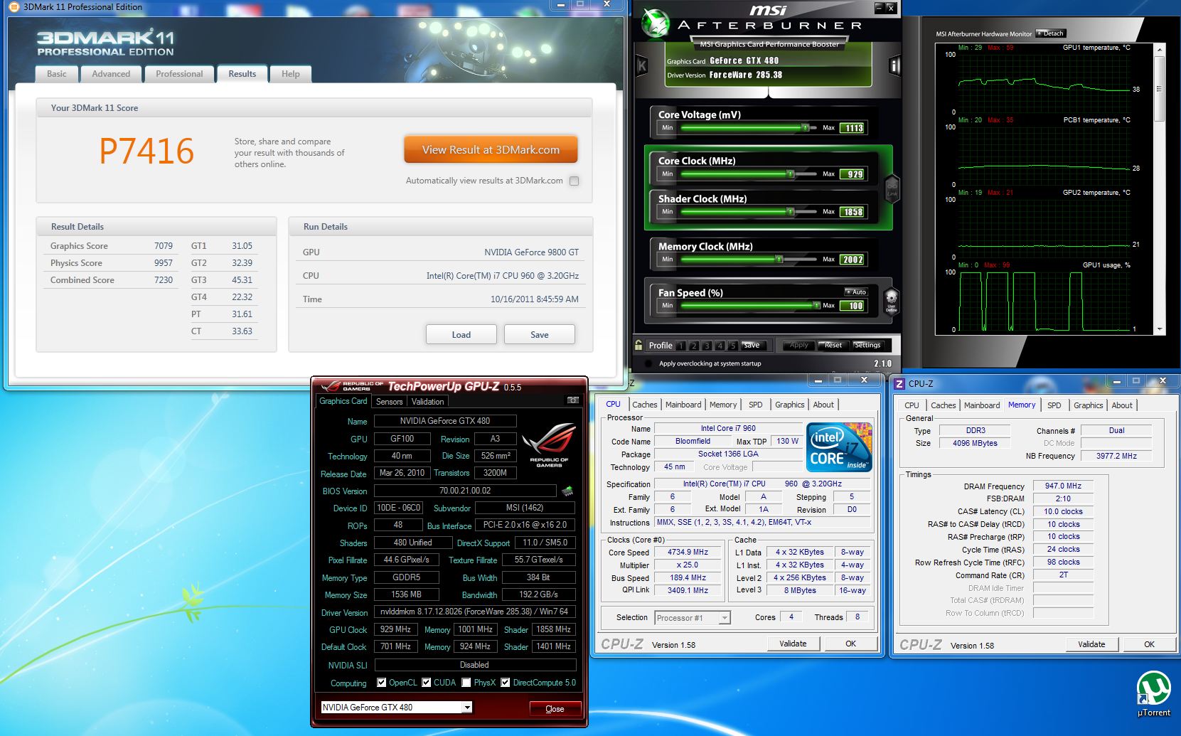Image resolution: width=1181 pixels, height=736 pixels.
Task: Toggle the Link icon for core and shader clocks
Action: click(x=892, y=188)
